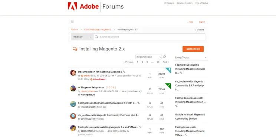Viewport: 276px width, 137px height.
Task: Go to page 2 of Magento Setup error thread
Action: pyautogui.click(x=109, y=88)
